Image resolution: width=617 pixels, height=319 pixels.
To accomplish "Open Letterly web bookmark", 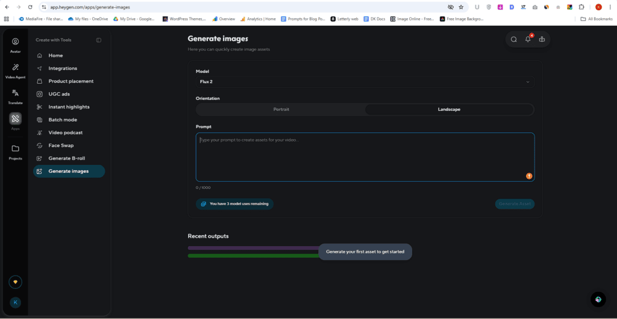I will tap(344, 19).
